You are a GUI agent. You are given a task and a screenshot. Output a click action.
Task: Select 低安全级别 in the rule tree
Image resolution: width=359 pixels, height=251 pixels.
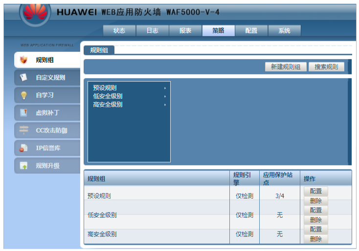(108, 96)
